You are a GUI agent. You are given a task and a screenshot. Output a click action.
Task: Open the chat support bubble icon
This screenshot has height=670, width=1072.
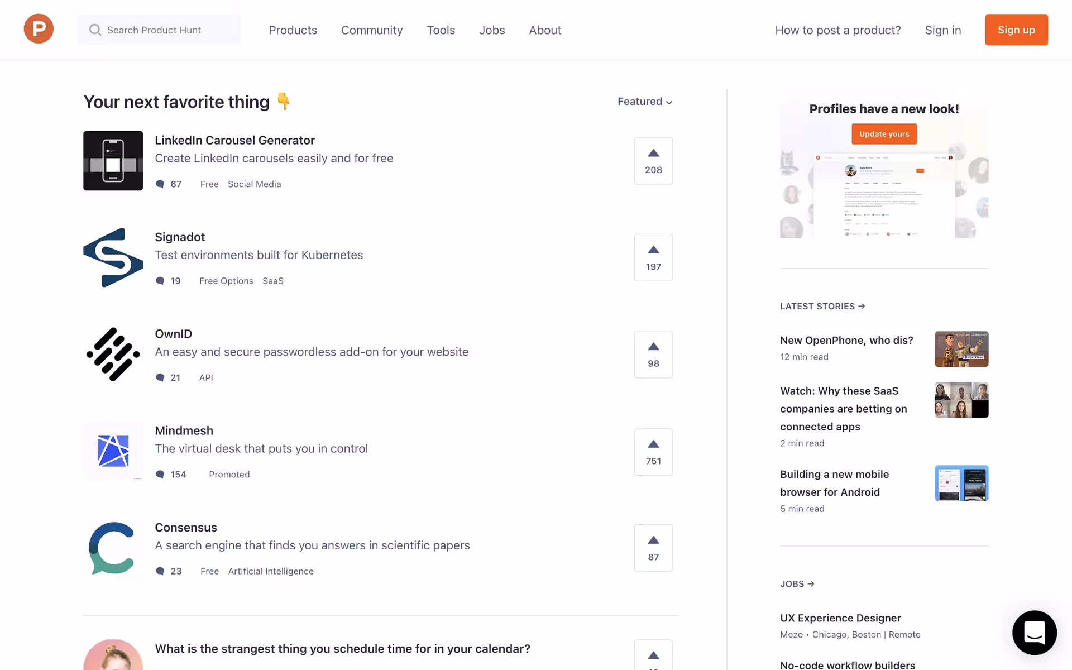pyautogui.click(x=1034, y=632)
